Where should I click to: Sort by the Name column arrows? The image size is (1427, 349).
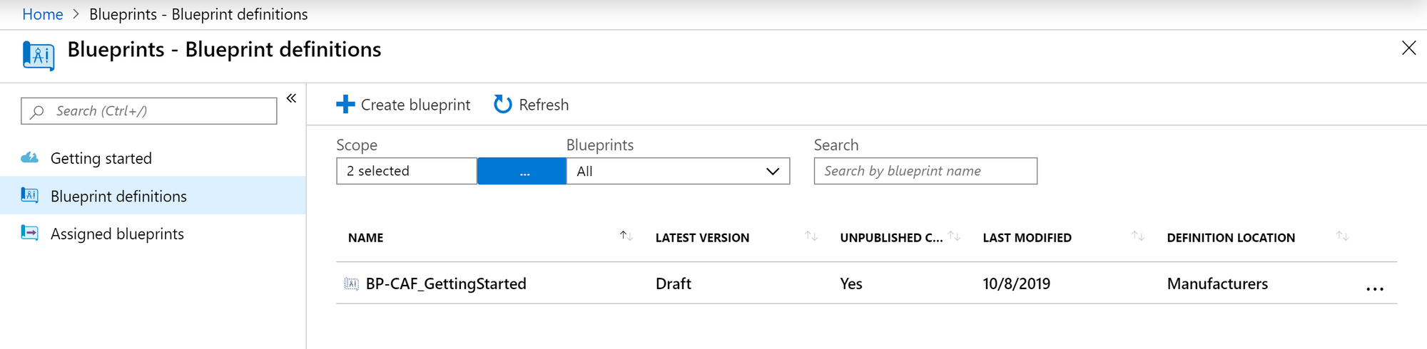[x=626, y=236]
